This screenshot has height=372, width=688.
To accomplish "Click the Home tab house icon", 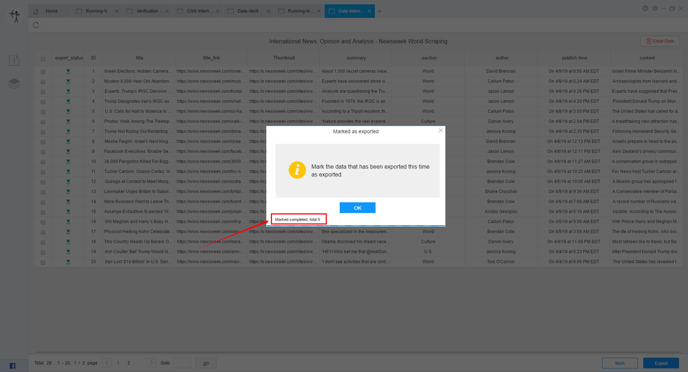I will [x=35, y=11].
